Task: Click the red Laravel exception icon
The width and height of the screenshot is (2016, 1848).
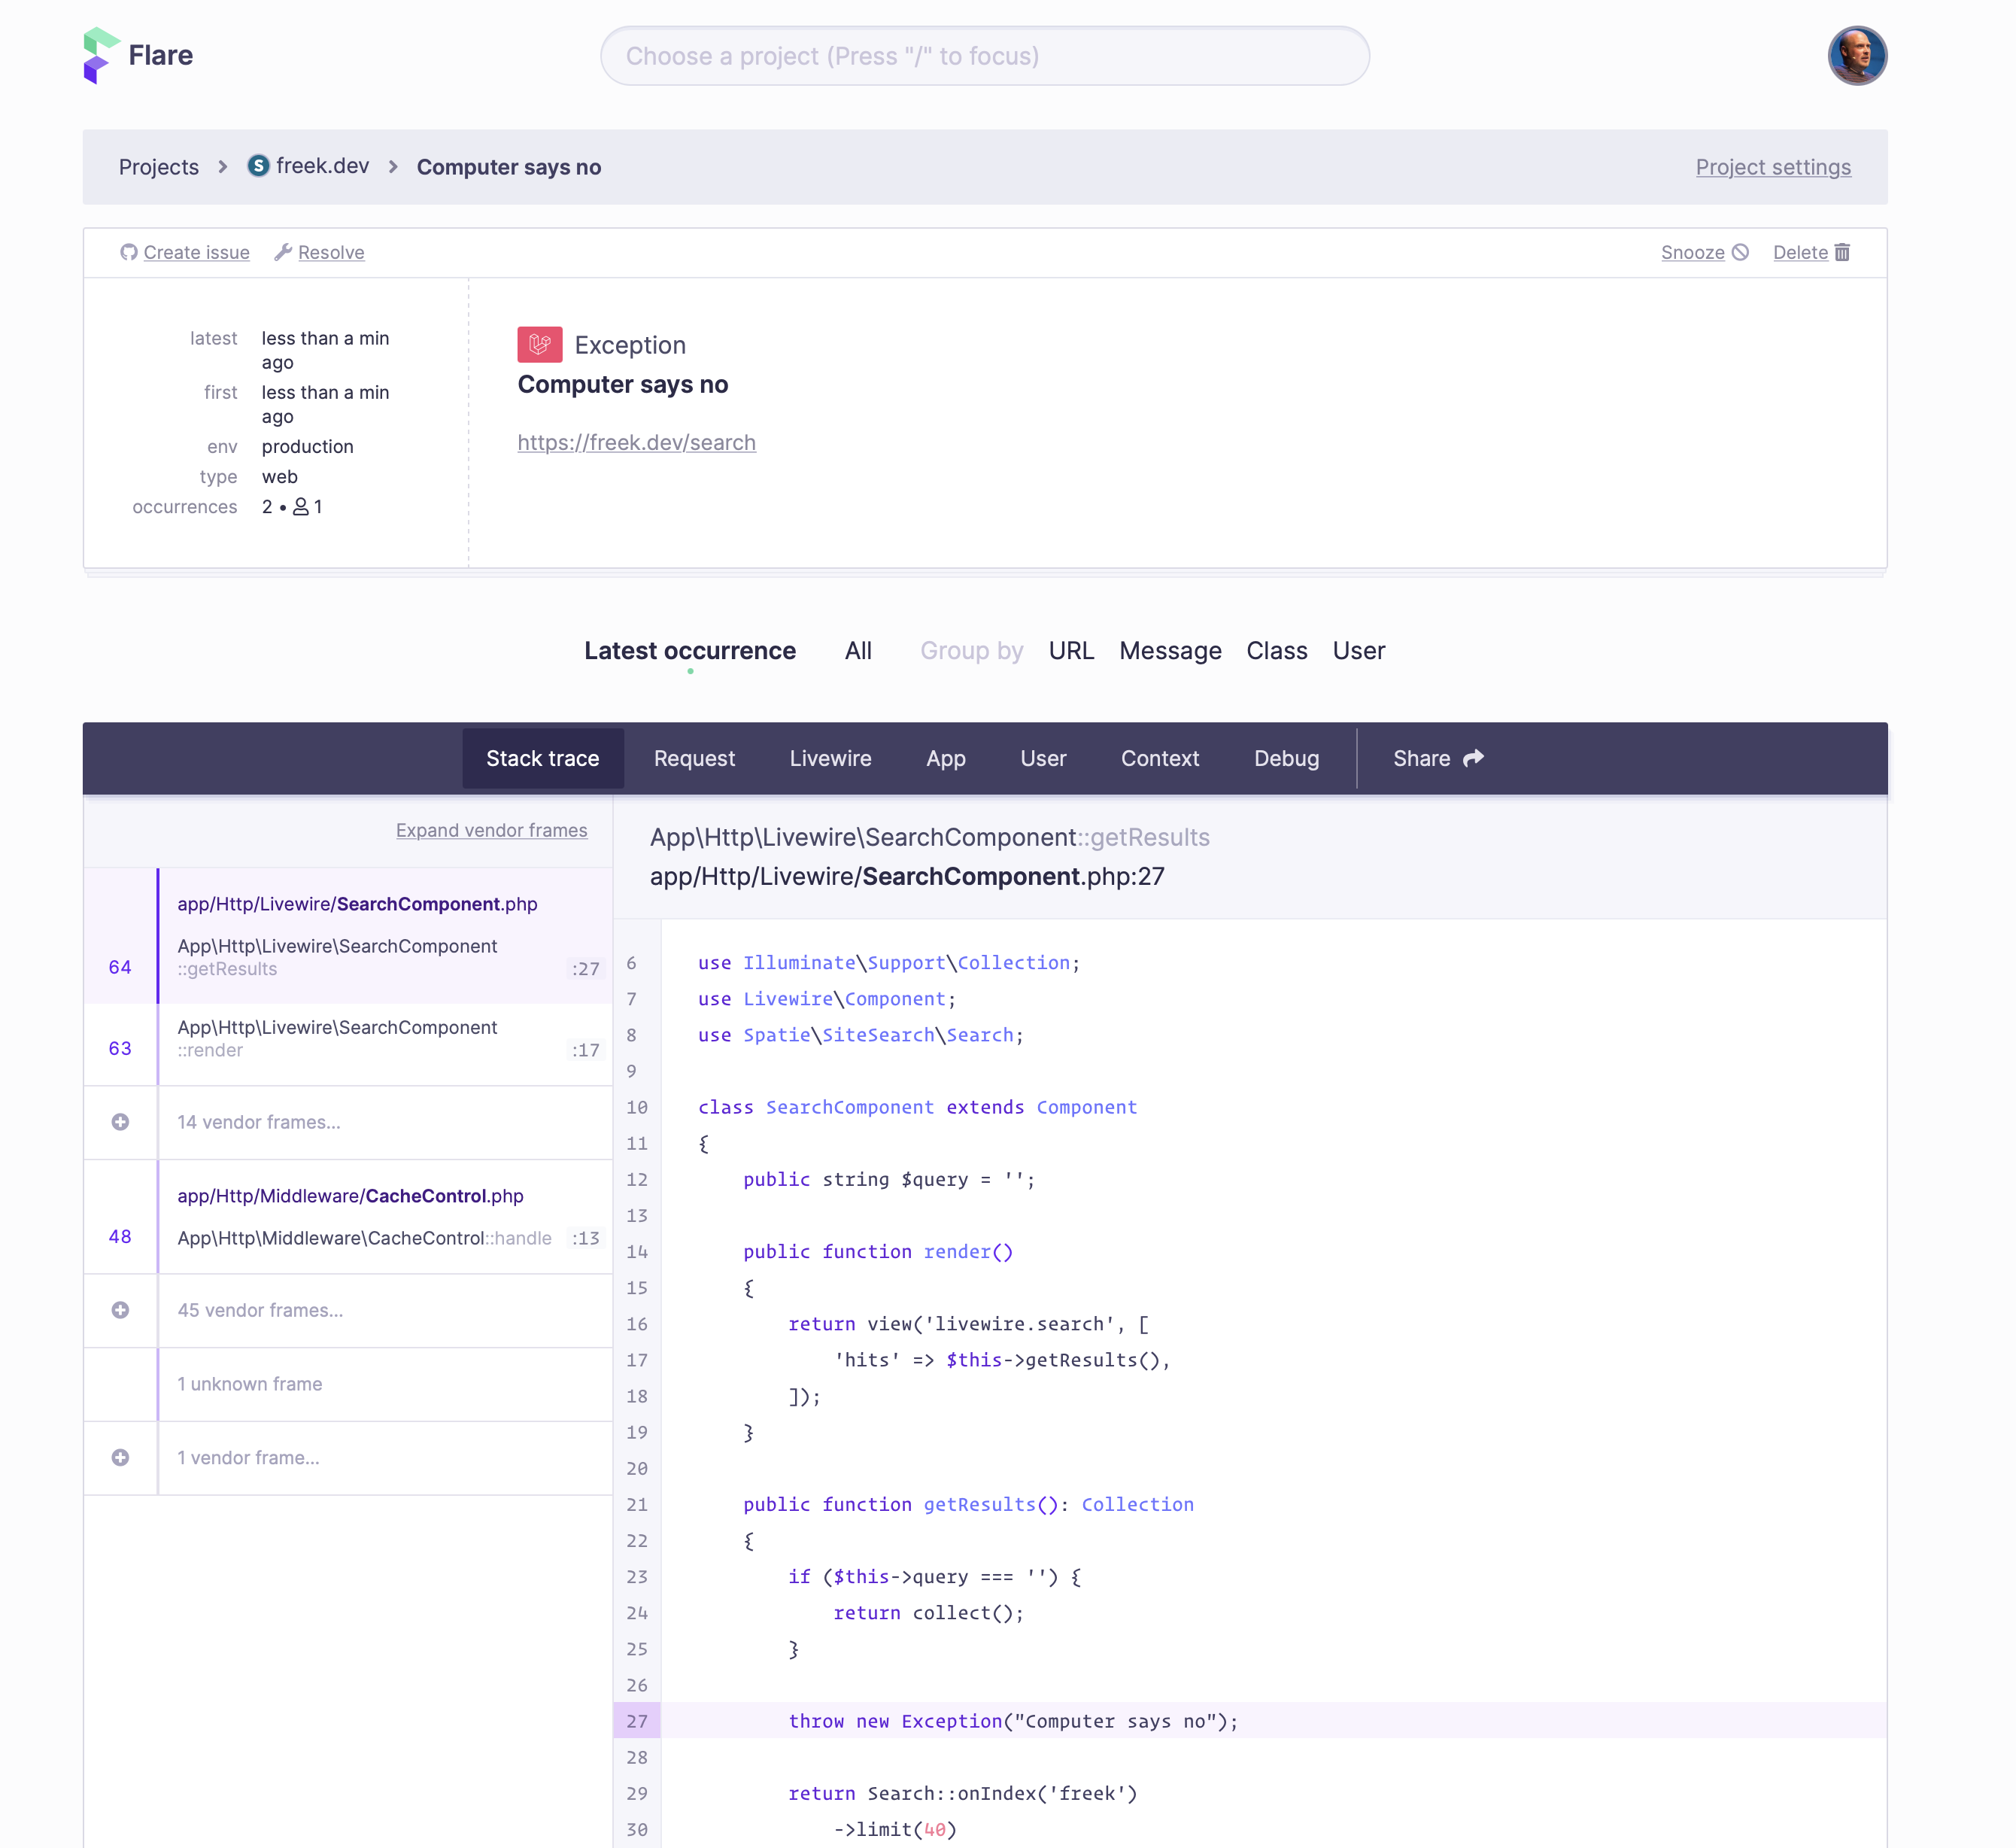Action: [x=539, y=345]
